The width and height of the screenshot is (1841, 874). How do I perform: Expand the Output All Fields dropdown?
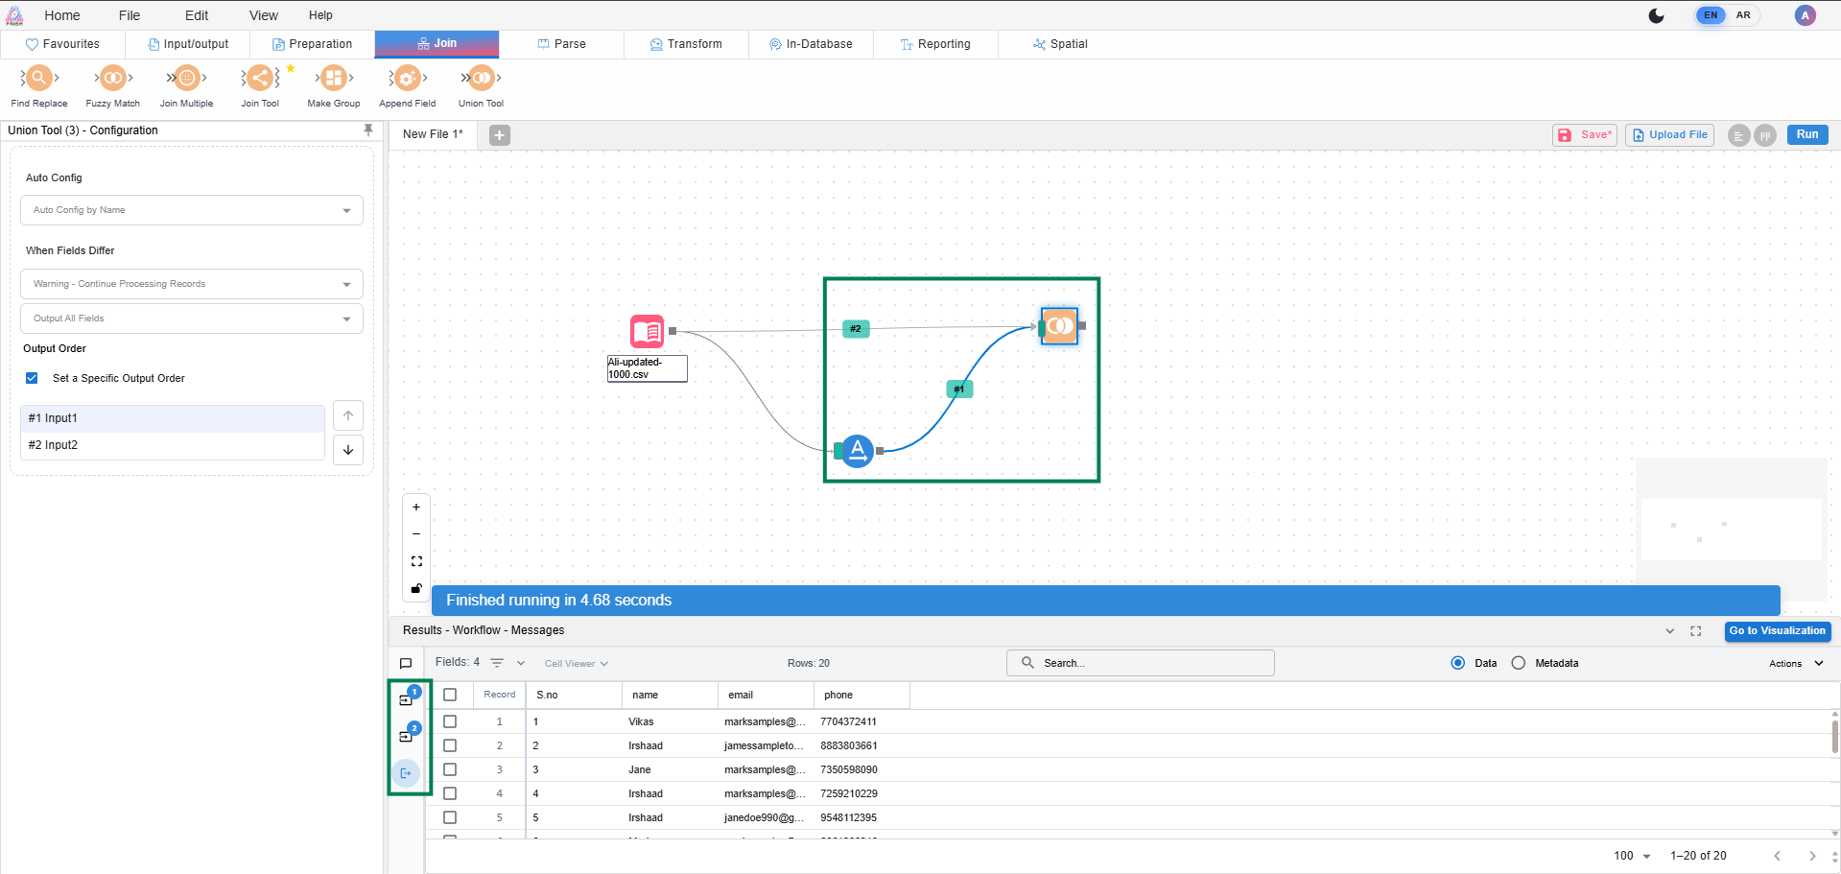tap(192, 319)
